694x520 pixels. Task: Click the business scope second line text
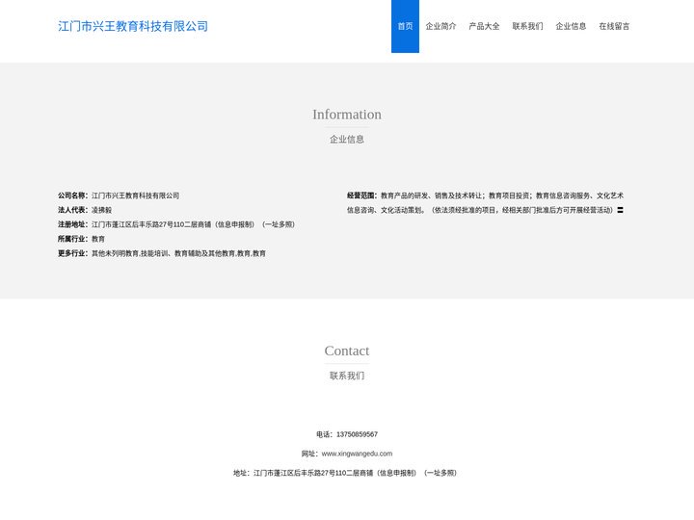coord(485,210)
